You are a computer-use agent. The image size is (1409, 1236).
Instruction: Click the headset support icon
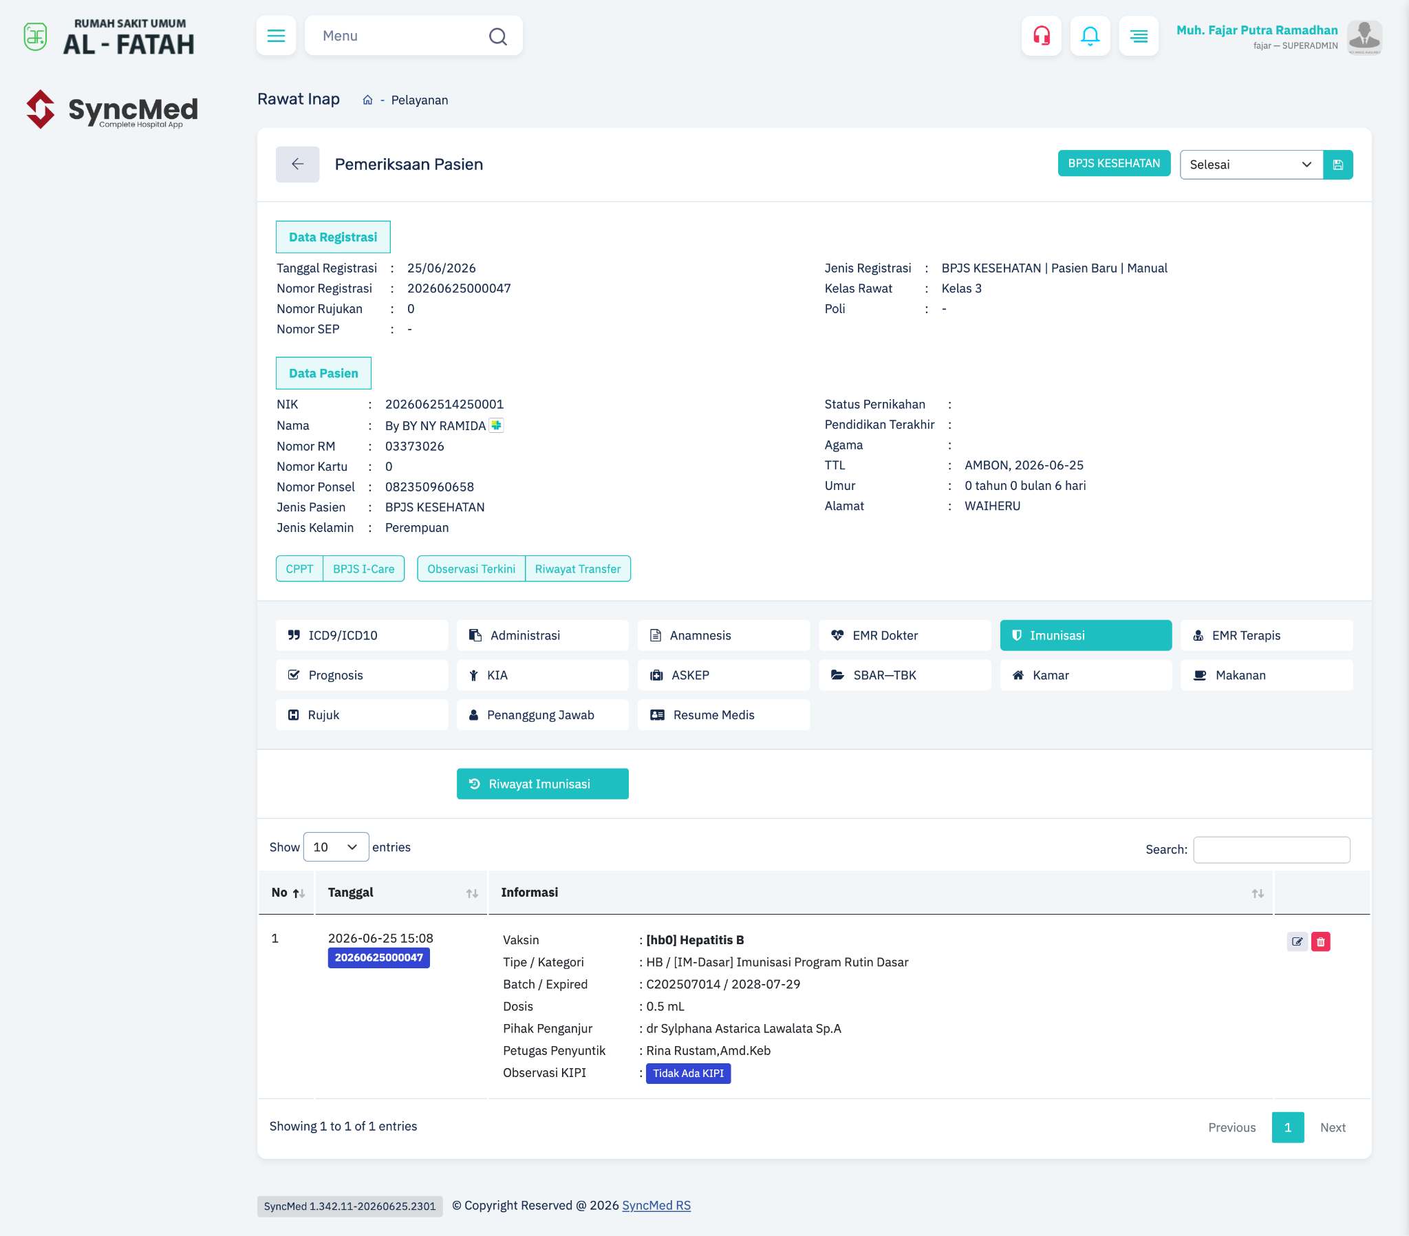click(x=1041, y=36)
